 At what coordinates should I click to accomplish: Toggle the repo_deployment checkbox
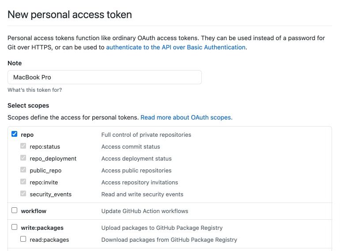click(x=23, y=158)
